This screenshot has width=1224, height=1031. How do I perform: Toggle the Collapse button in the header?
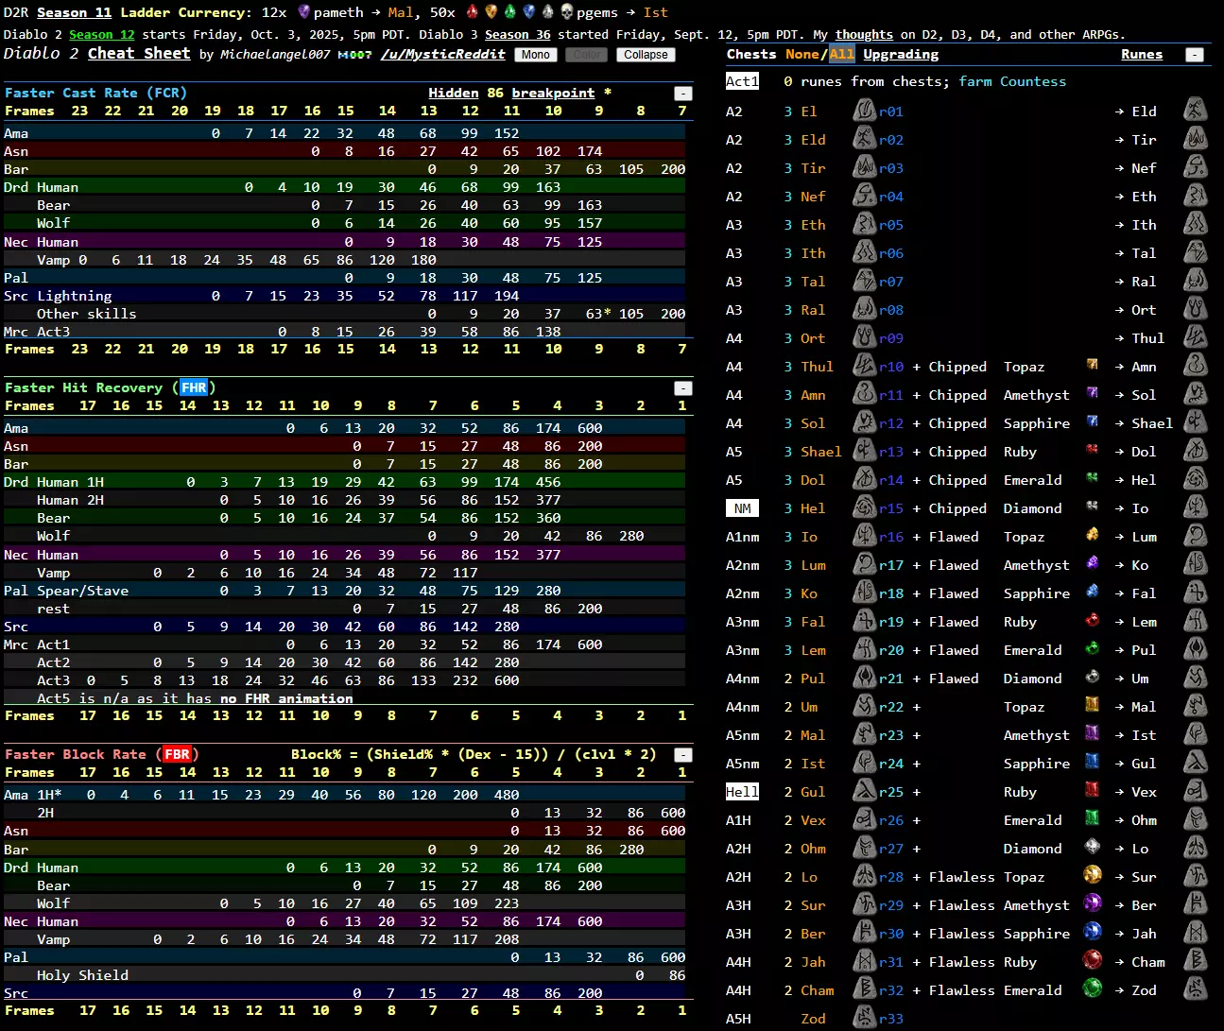point(646,55)
